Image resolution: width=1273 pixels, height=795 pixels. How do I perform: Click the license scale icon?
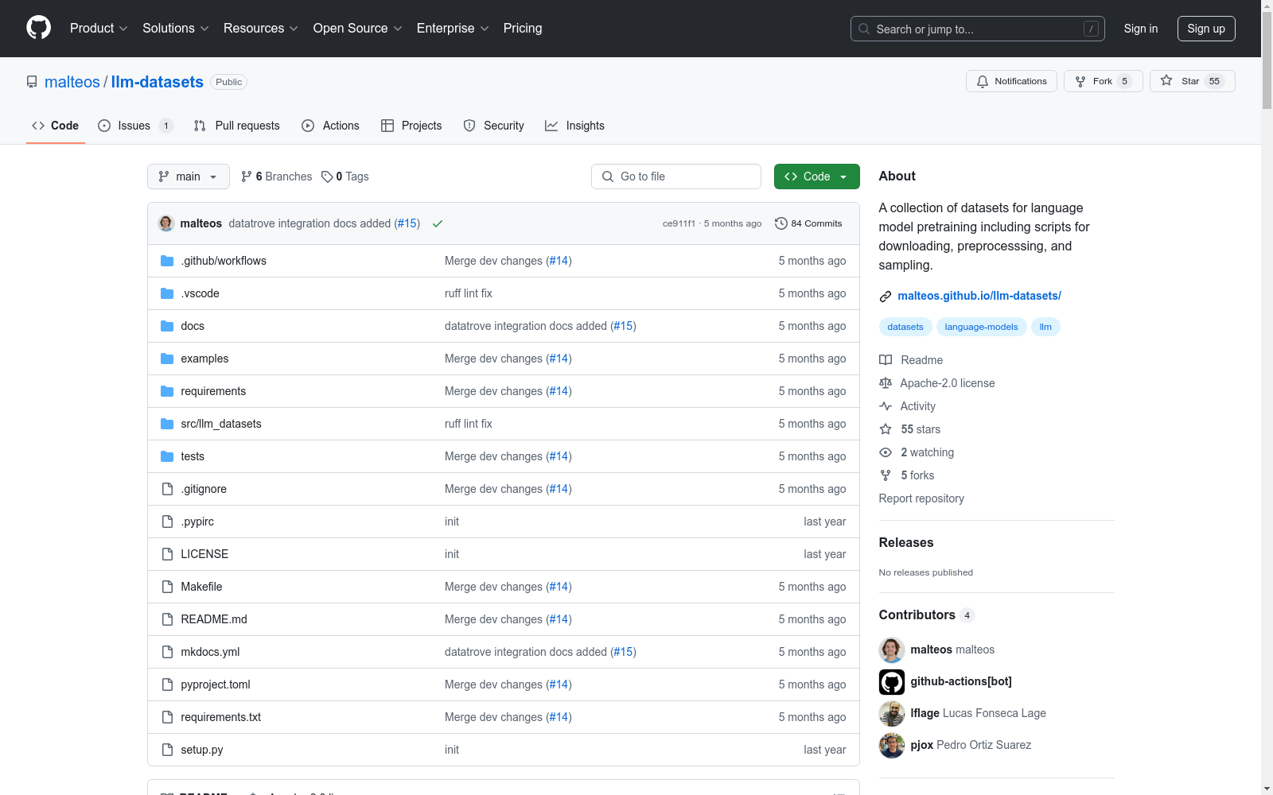pos(886,383)
